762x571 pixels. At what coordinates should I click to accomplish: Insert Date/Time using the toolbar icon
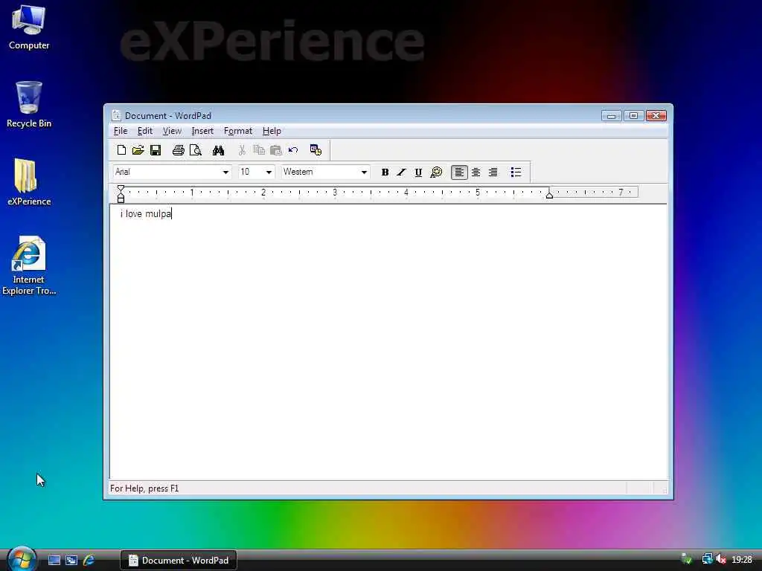[x=316, y=150]
